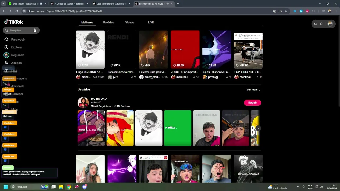Switch to the Usuários tab
The width and height of the screenshot is (340, 191).
108,23
